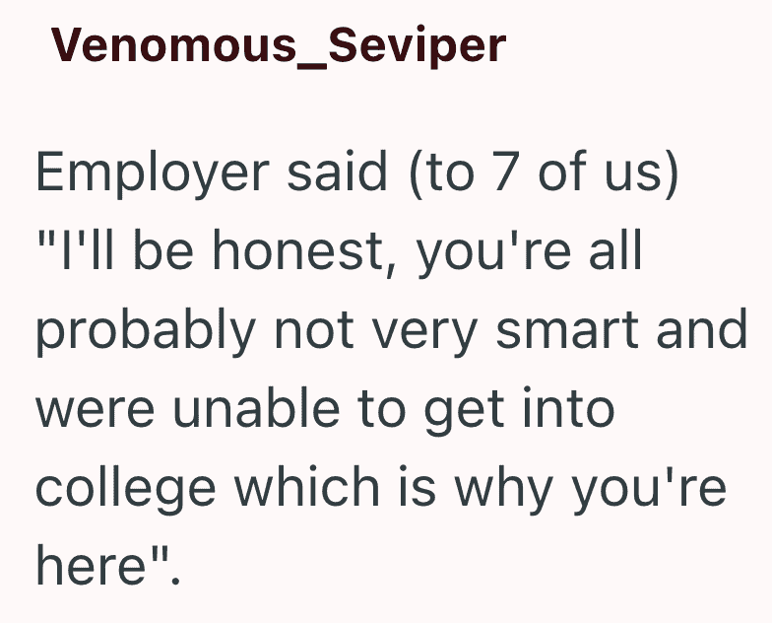
Task: Open the Venomous_Seviper user profile
Action: tap(279, 45)
